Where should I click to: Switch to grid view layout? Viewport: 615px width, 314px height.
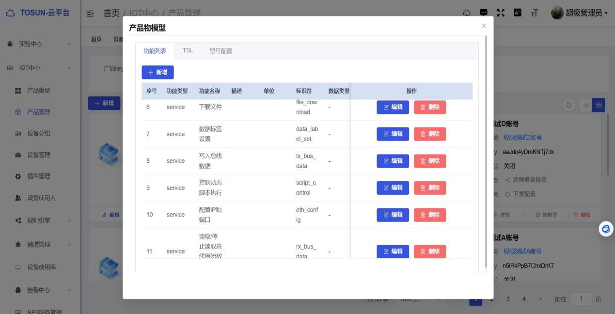coord(598,105)
